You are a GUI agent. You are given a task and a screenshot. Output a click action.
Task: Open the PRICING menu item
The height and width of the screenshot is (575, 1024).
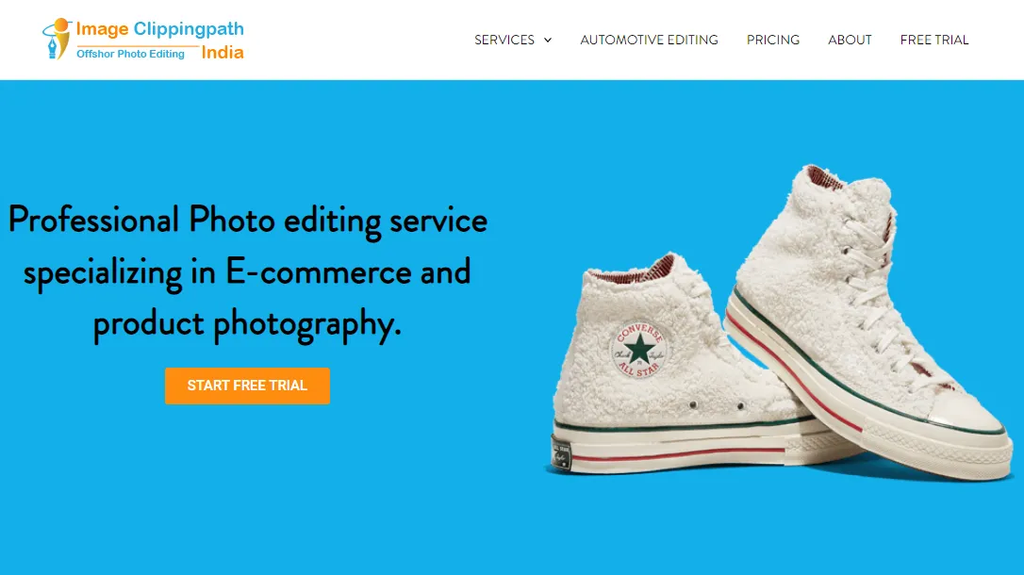[x=772, y=40]
